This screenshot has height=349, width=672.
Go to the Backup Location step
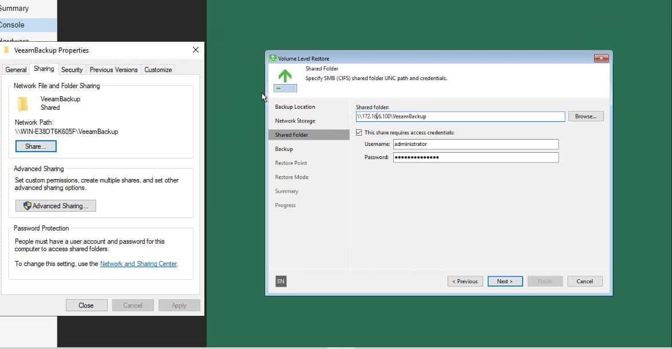(295, 106)
